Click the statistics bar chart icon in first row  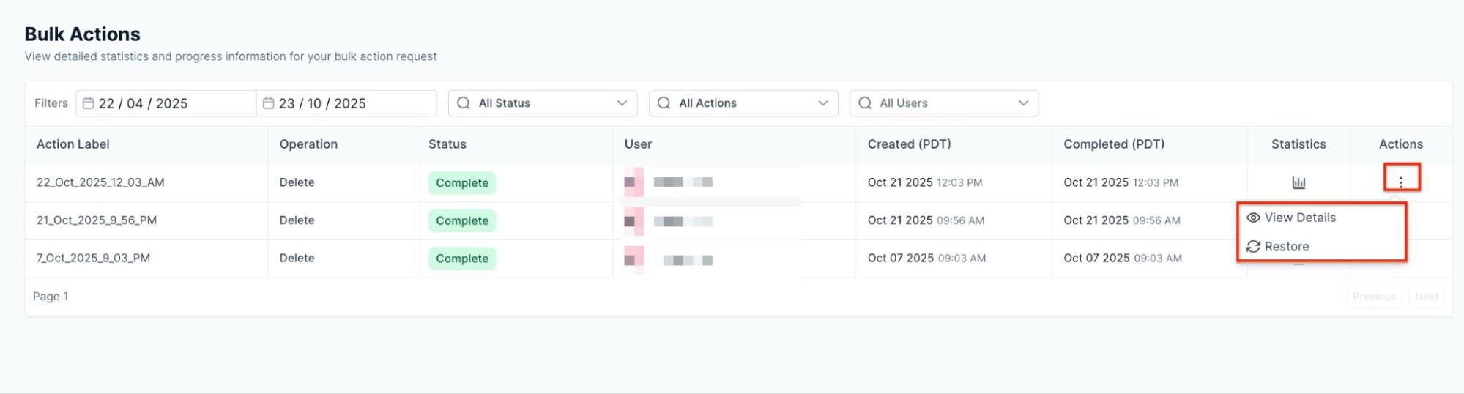click(1298, 182)
